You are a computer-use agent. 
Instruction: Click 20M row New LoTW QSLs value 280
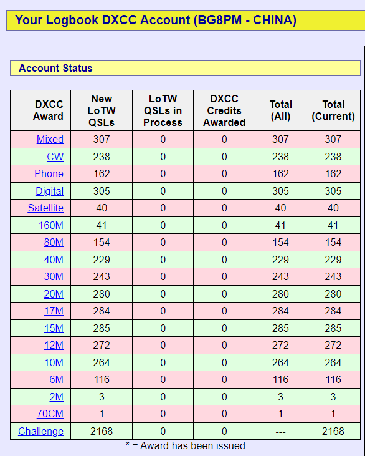pos(102,294)
